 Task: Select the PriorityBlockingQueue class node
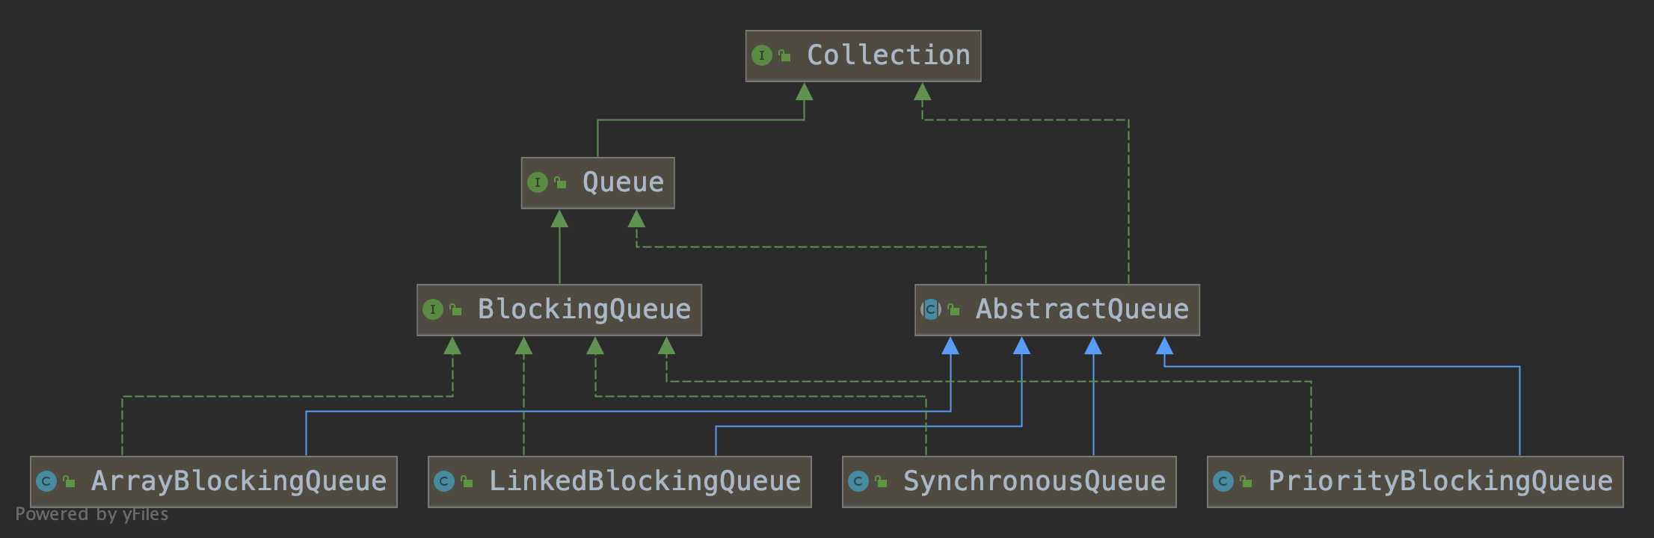pyautogui.click(x=1415, y=482)
